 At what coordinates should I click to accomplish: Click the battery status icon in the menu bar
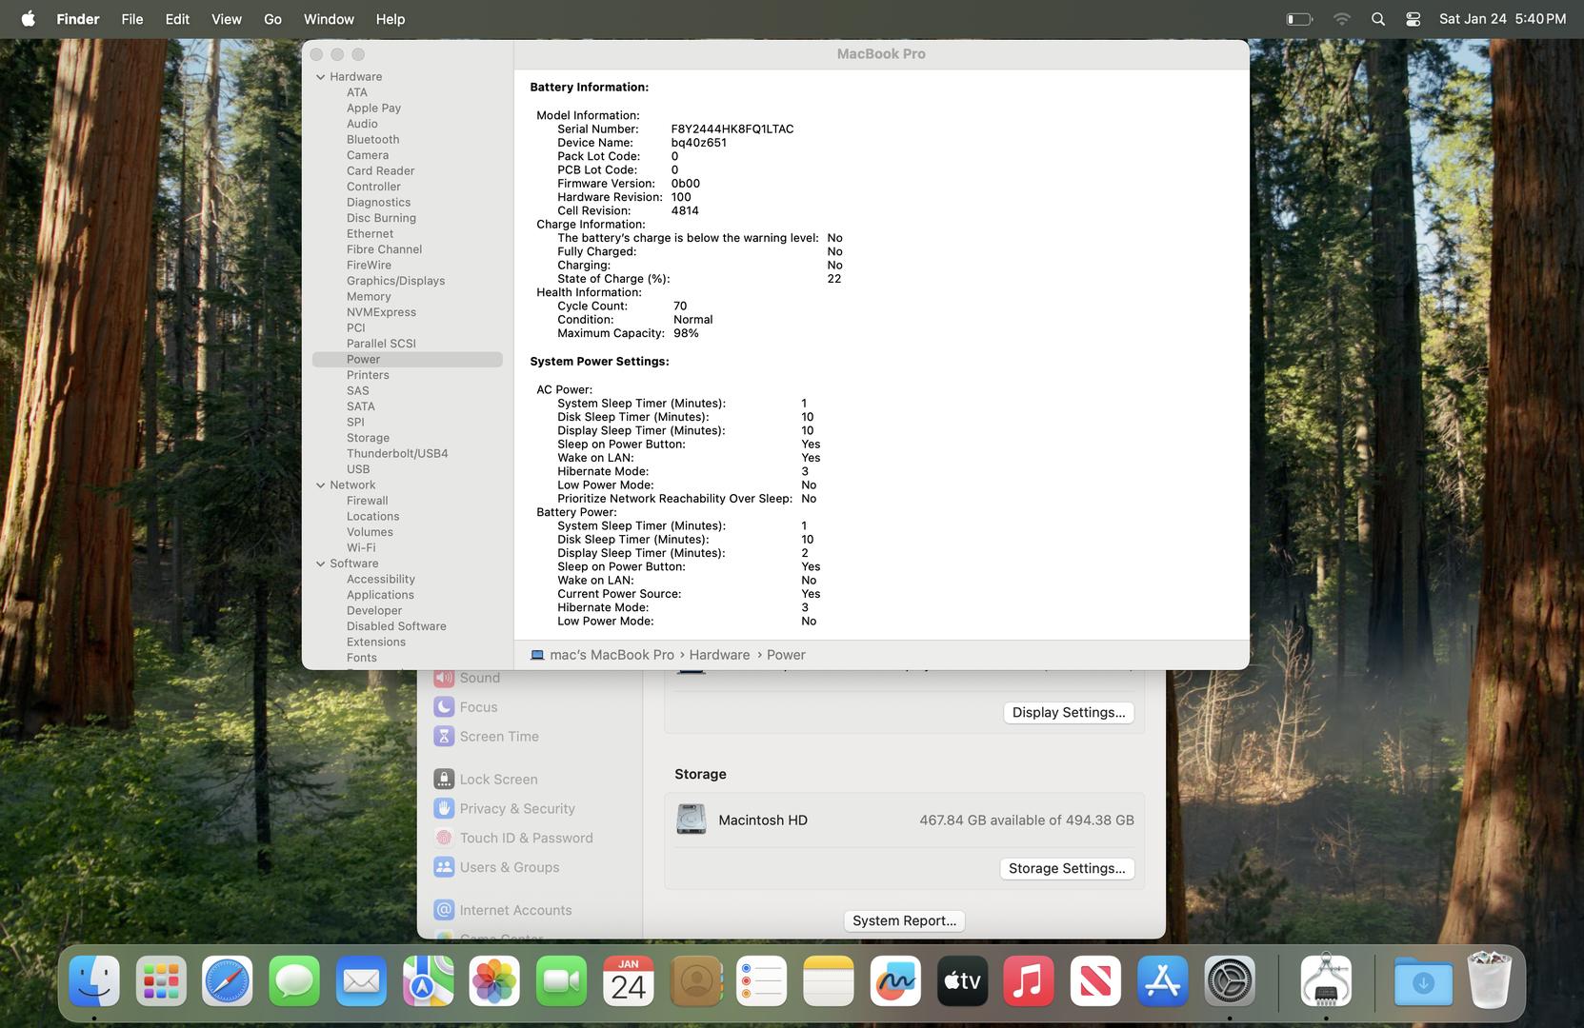click(1299, 19)
